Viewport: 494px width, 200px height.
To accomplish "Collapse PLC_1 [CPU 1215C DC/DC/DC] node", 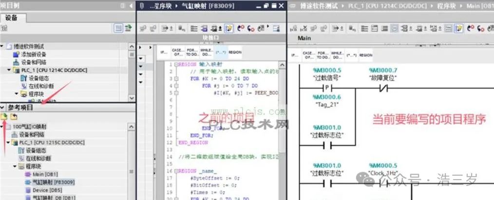I will 8,143.
